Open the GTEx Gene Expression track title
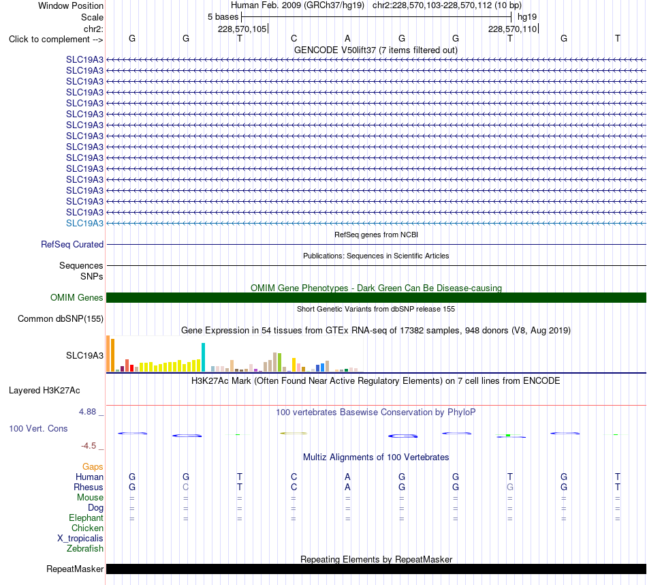 point(376,331)
